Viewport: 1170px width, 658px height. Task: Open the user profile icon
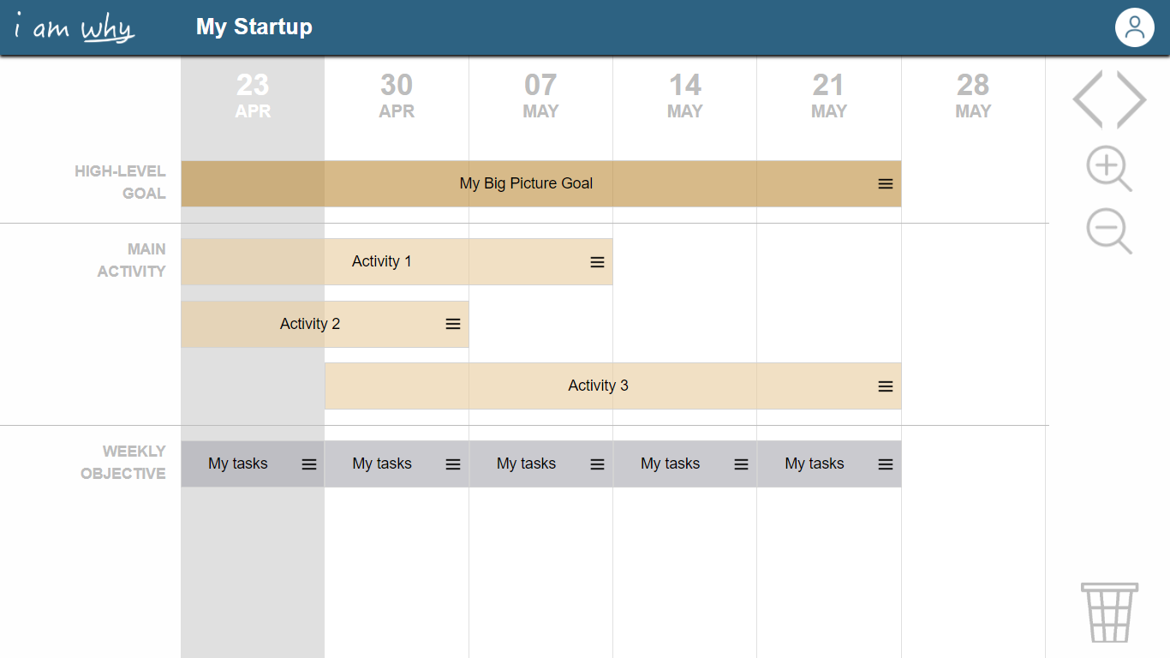pyautogui.click(x=1134, y=27)
